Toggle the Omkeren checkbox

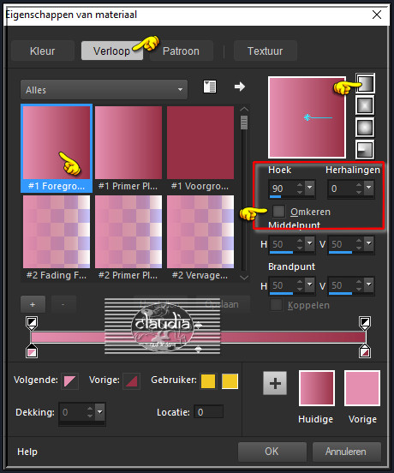[278, 212]
